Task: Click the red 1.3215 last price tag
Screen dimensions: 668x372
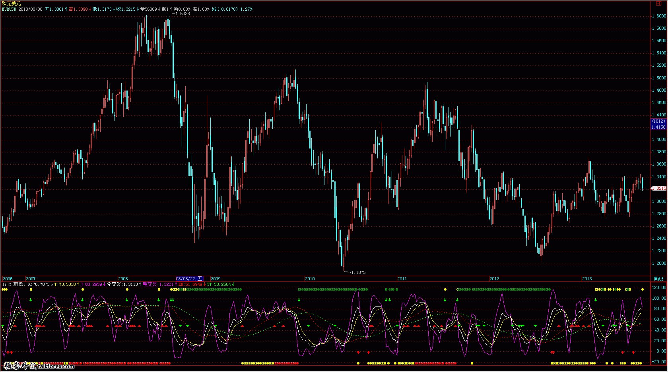Action: pyautogui.click(x=659, y=188)
